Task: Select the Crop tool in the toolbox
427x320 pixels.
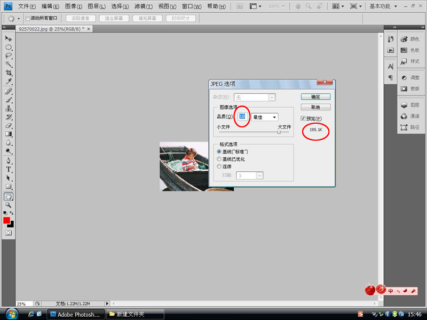Action: coord(9,73)
